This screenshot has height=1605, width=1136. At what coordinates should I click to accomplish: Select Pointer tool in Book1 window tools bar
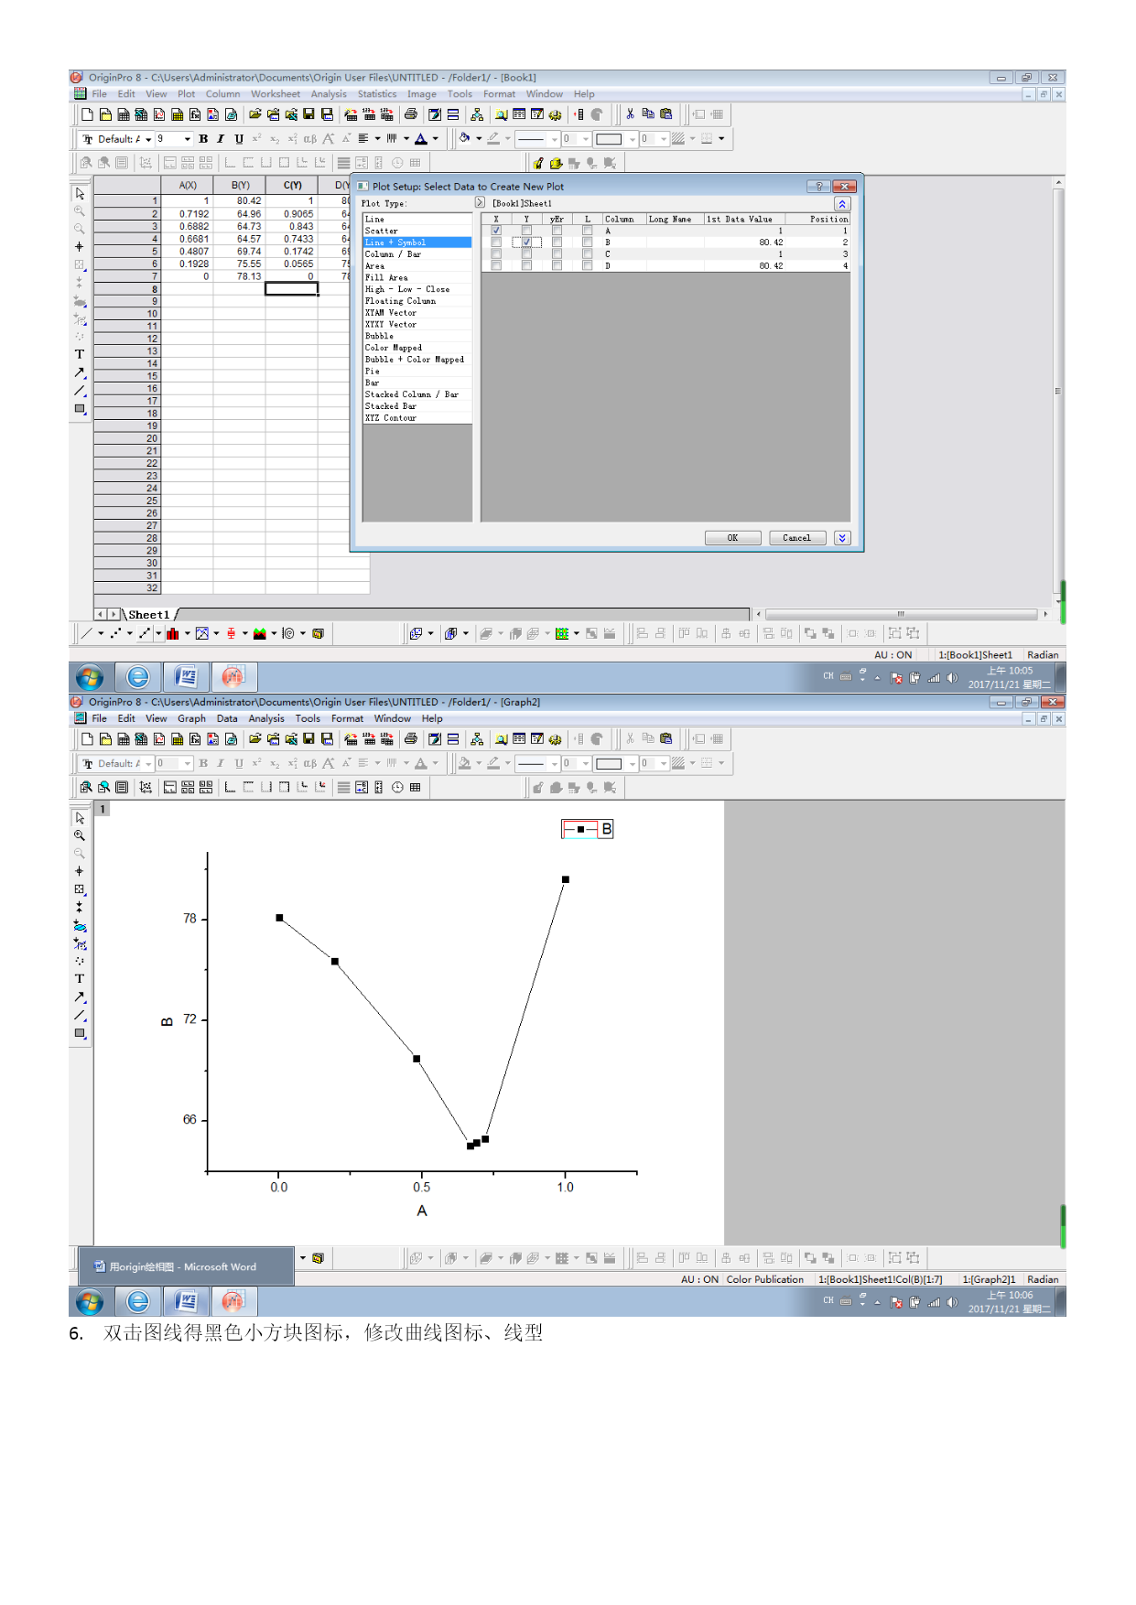click(x=80, y=194)
